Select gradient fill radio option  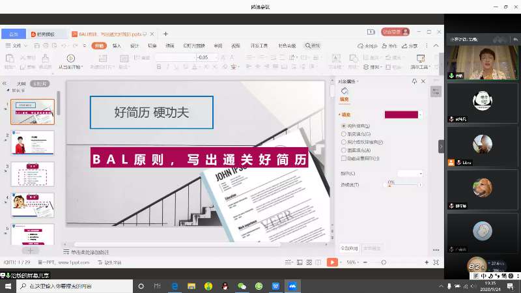click(344, 134)
